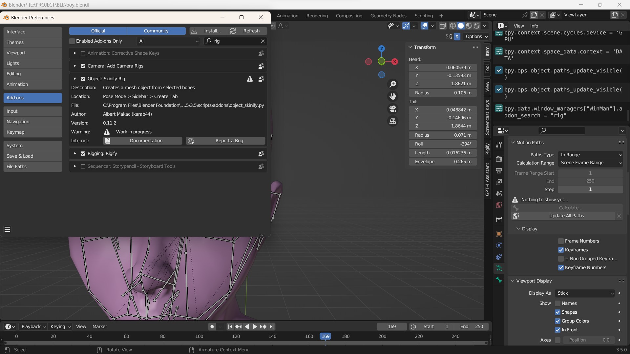This screenshot has width=630, height=354.
Task: Expand Rigify add-on details
Action: [75, 154]
